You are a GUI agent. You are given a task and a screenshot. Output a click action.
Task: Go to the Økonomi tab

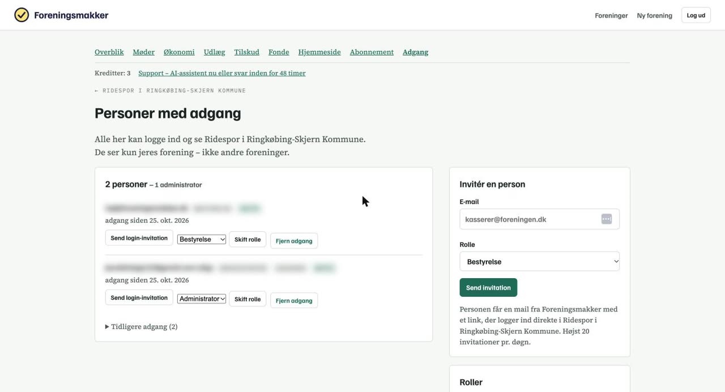coord(179,52)
